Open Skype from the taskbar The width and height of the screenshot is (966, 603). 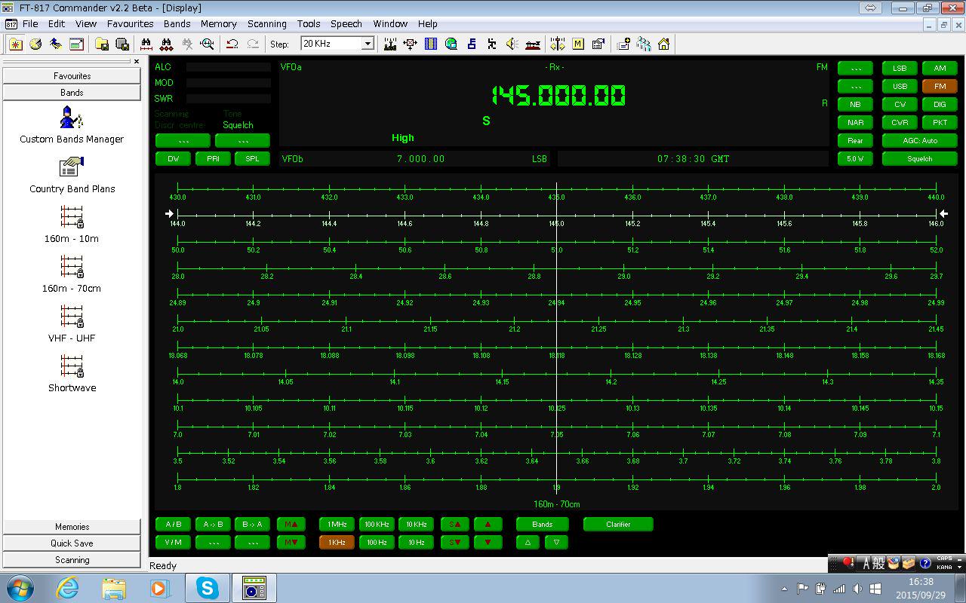click(208, 588)
